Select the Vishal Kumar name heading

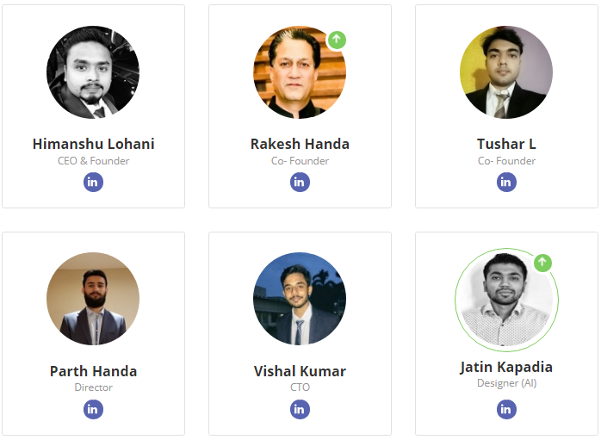point(300,371)
